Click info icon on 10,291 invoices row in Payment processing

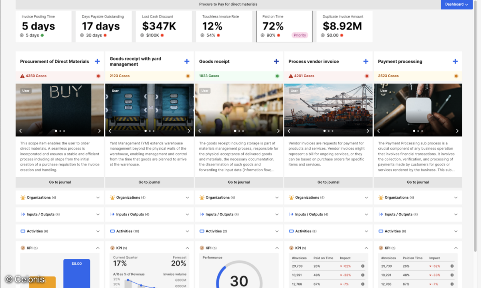click(452, 275)
